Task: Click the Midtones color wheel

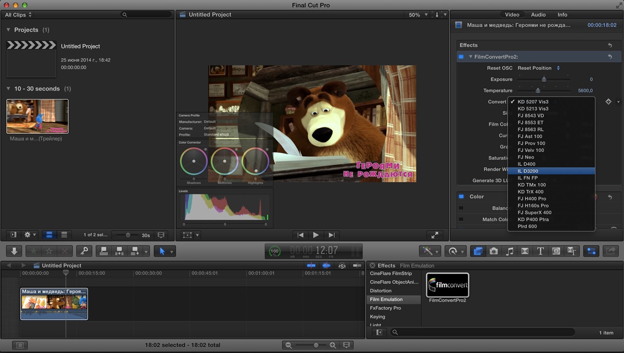Action: pyautogui.click(x=225, y=161)
